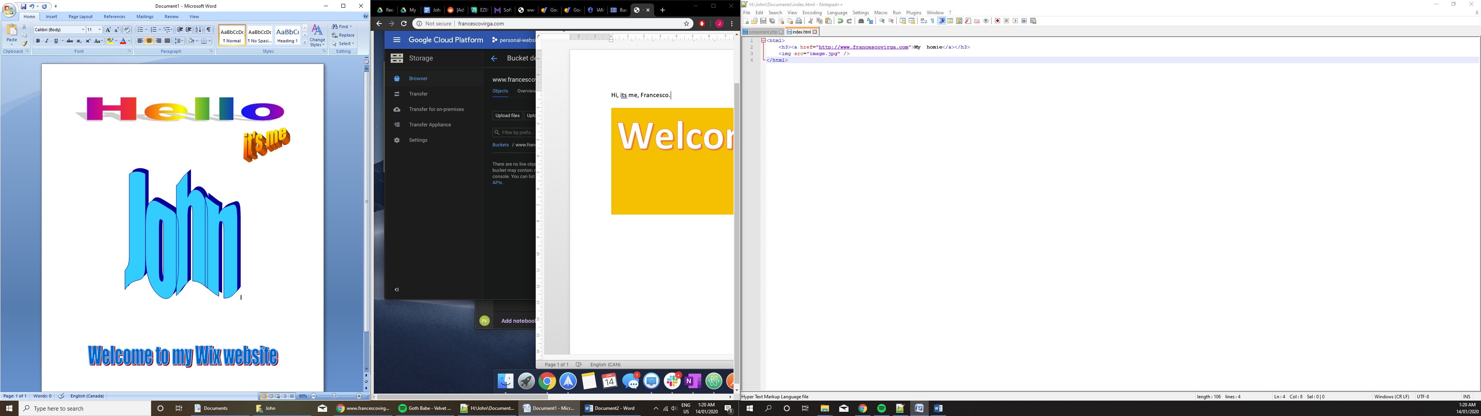Screen dimensions: 1481x416
Task: Open font size 11 dropdown in Word
Action: tap(100, 30)
